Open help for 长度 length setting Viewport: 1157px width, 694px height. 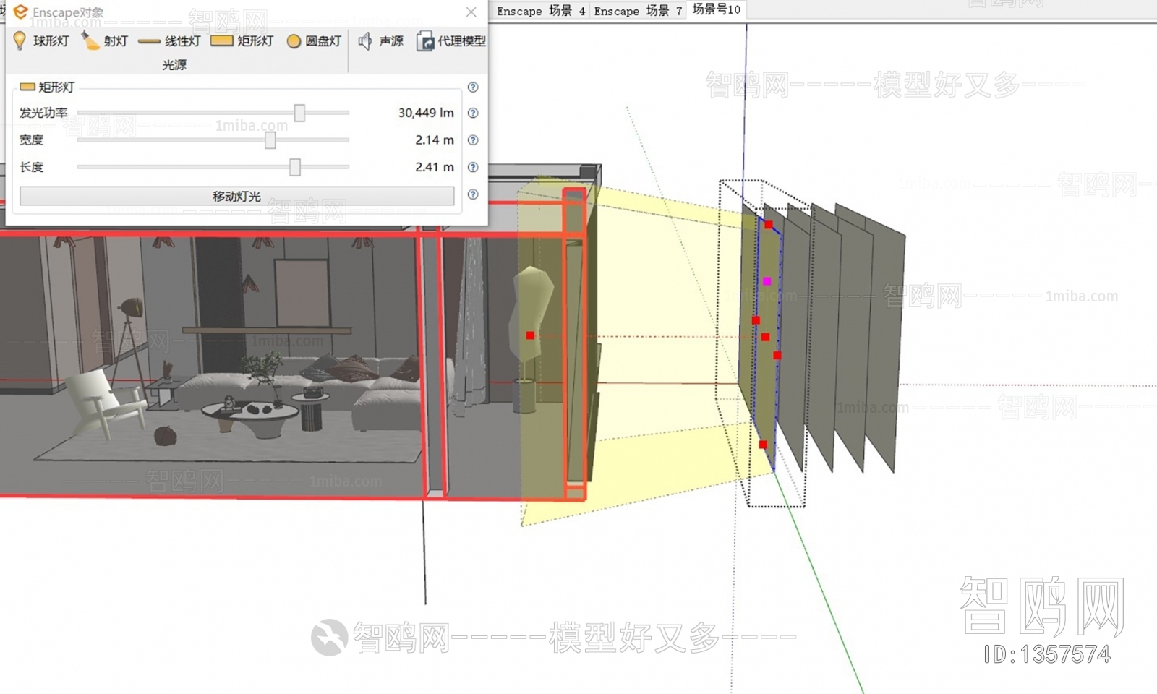pyautogui.click(x=473, y=167)
